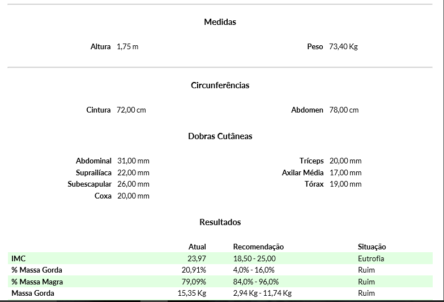Select the Subescapular value 26,00 mm
The width and height of the screenshot is (444, 302).
[133, 184]
